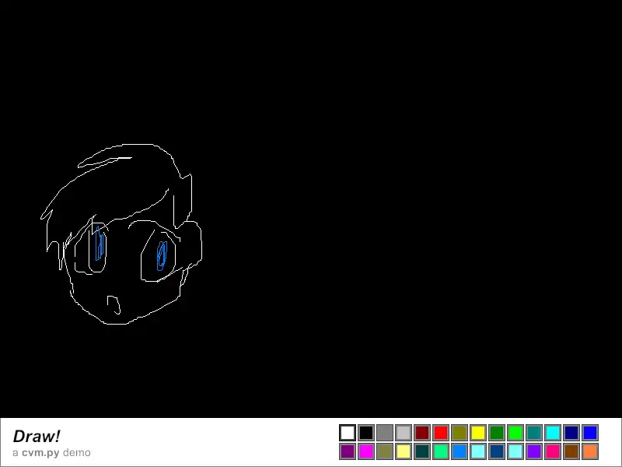Screen dimensions: 622x467
Task: Choose the bright red color swatch
Action: coord(441,433)
